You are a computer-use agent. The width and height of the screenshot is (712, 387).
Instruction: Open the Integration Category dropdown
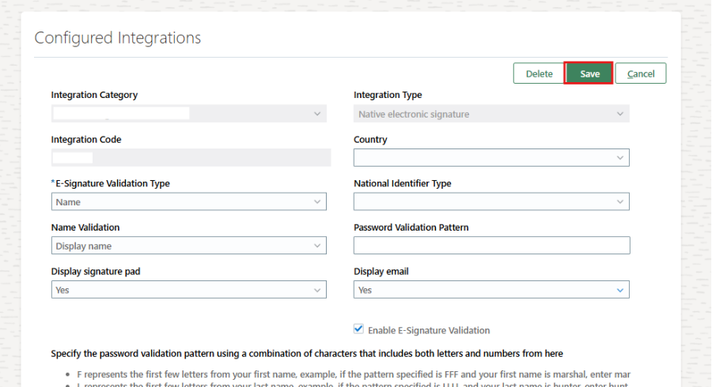pos(189,114)
